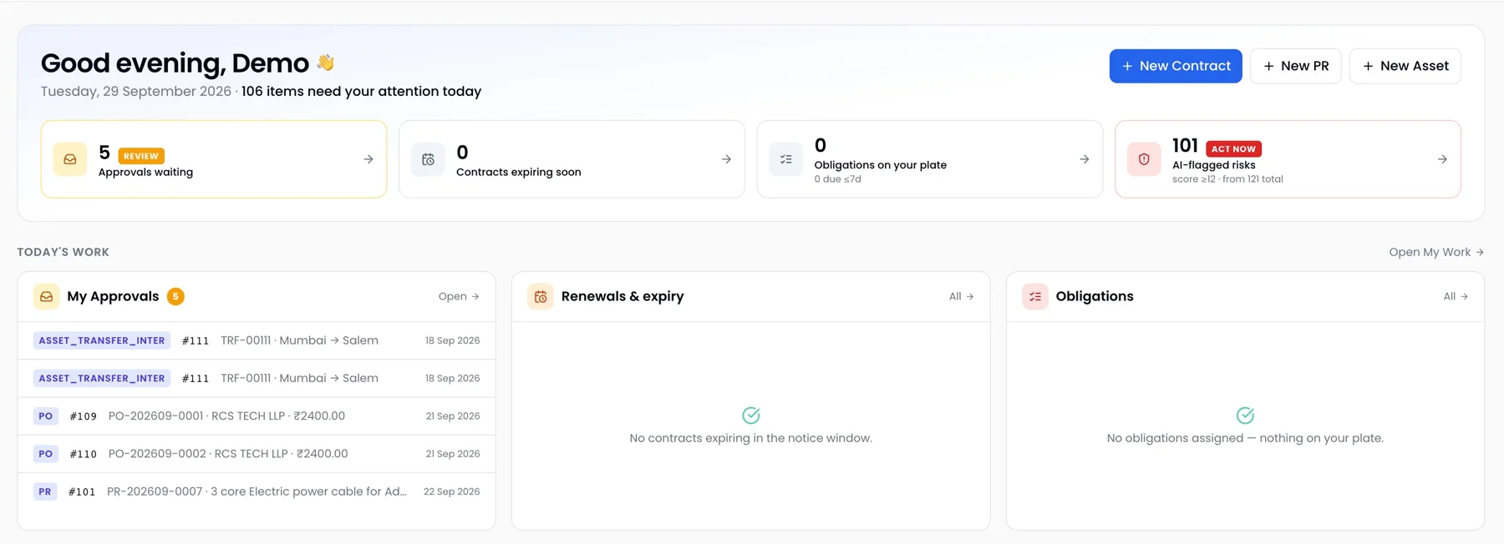
Task: Open the second ASSET_TRANSFER_INTER #111 tag
Action: click(102, 378)
